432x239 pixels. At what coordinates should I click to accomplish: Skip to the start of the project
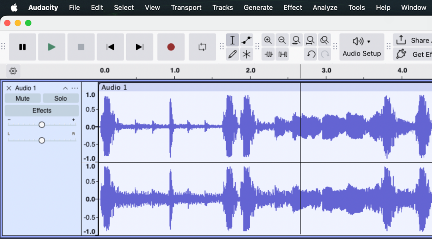[110, 47]
